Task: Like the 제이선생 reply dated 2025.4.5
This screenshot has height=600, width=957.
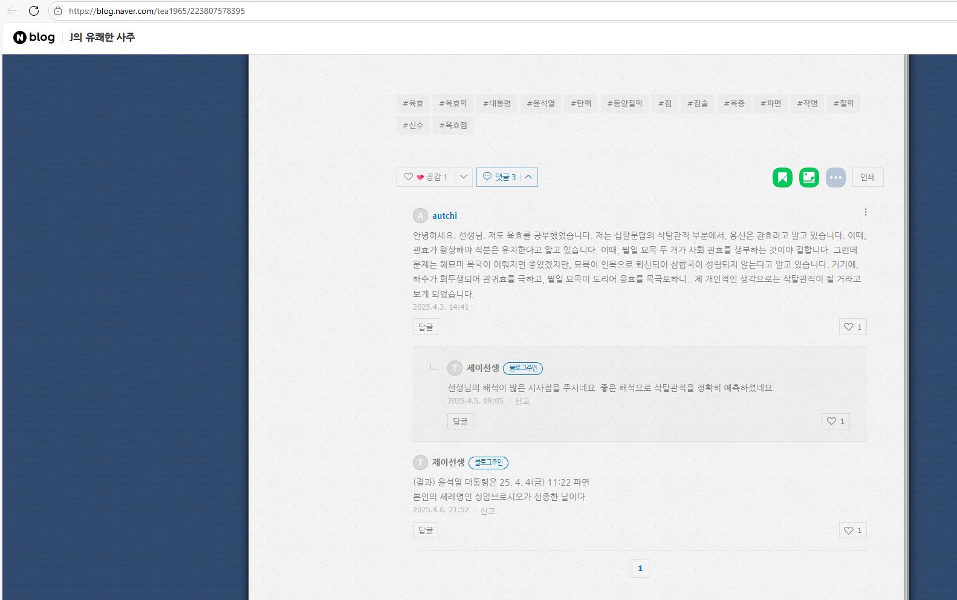Action: point(835,422)
